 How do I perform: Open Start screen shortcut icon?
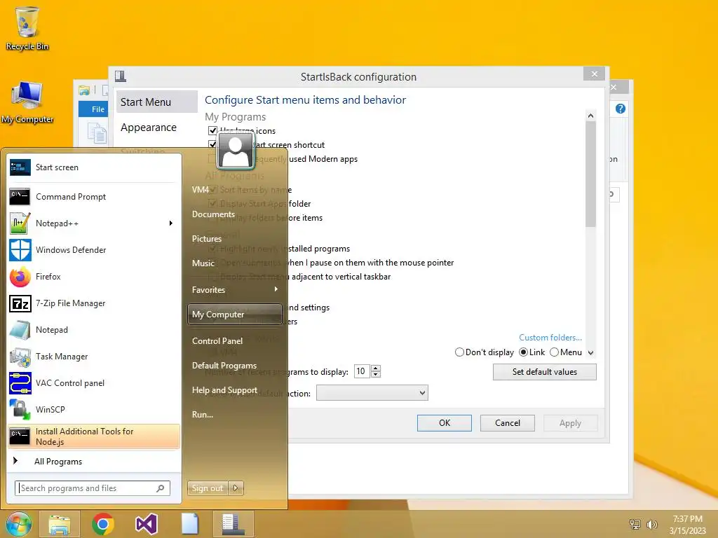coord(20,167)
